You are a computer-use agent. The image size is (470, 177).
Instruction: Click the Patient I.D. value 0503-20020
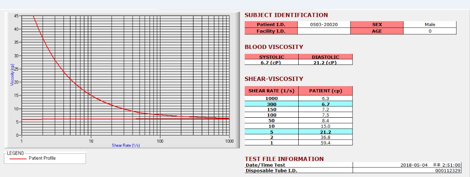coord(324,25)
